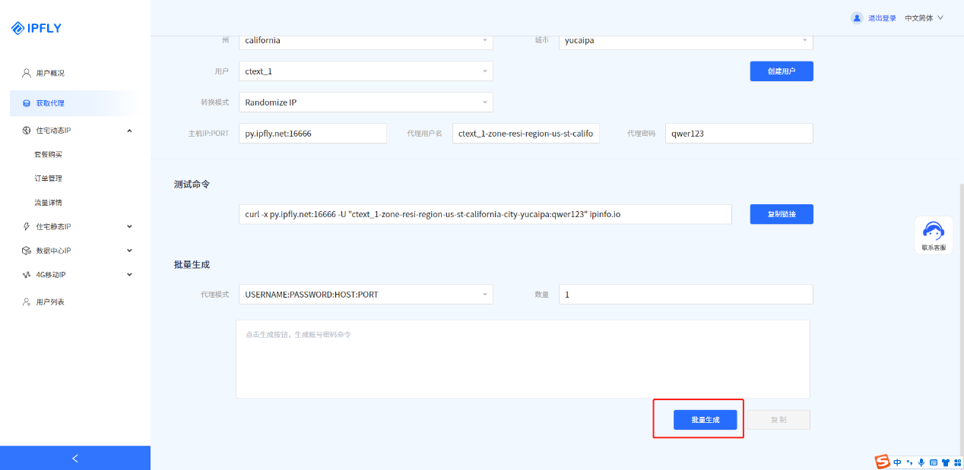Collapse the sidebar with left arrow

coord(75,458)
